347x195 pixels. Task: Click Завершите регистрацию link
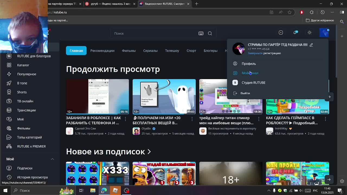coord(264,53)
